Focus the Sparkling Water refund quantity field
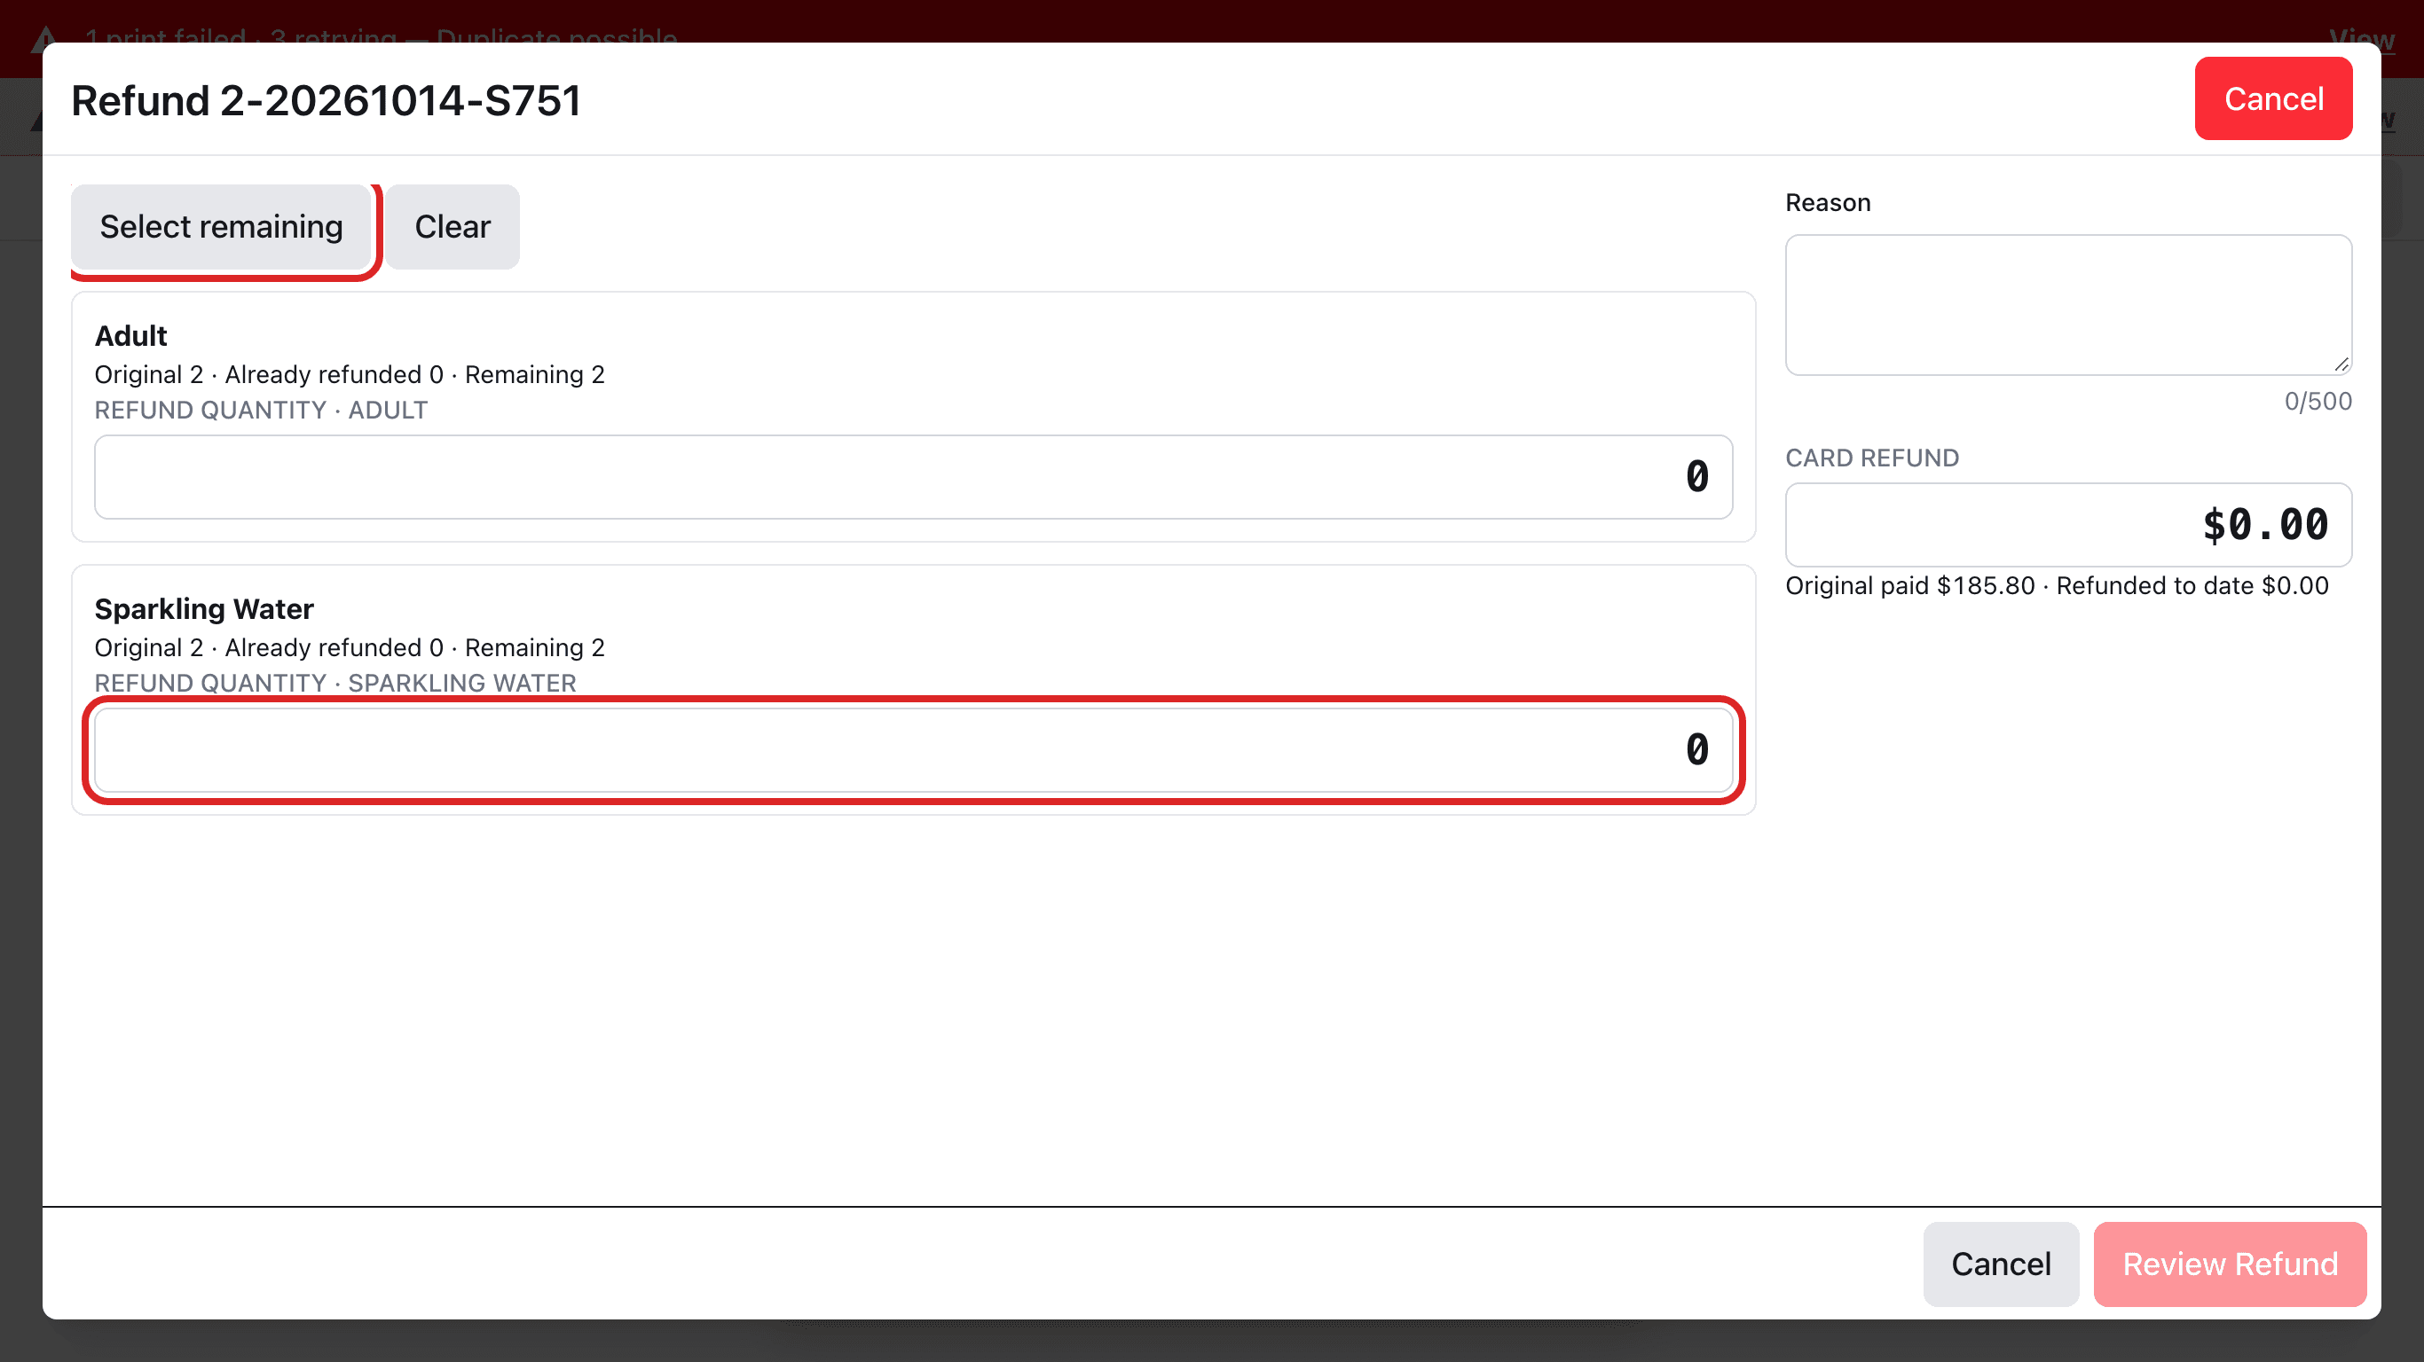Viewport: 2424px width, 1362px height. coord(913,749)
